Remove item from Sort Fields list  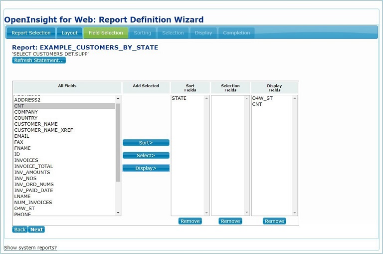pos(190,221)
